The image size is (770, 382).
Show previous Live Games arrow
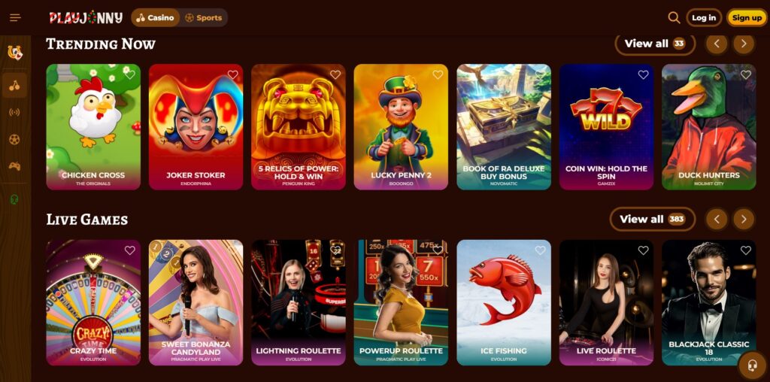(x=717, y=219)
